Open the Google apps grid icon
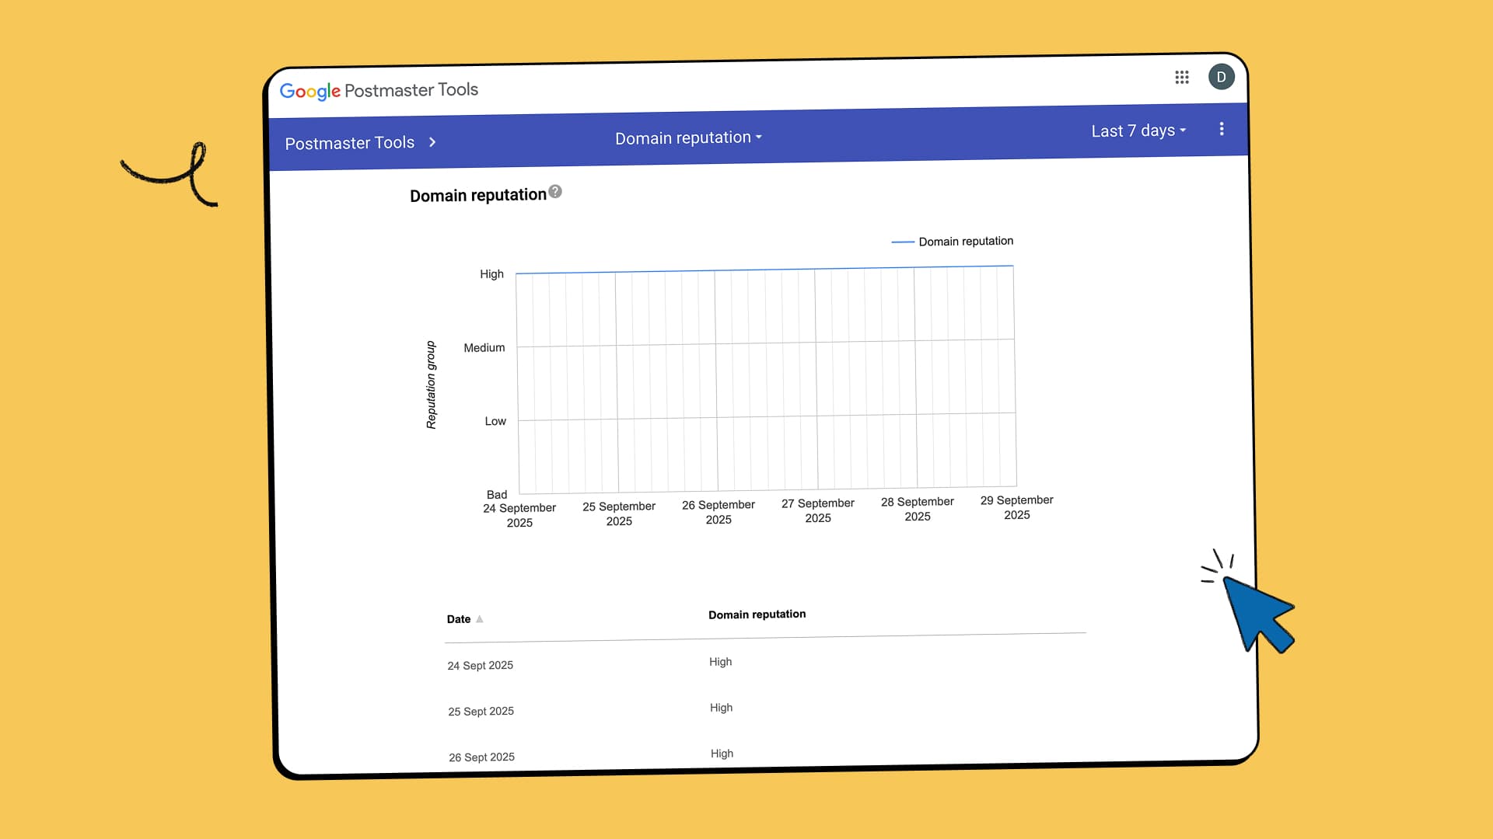The width and height of the screenshot is (1493, 839). pyautogui.click(x=1181, y=77)
